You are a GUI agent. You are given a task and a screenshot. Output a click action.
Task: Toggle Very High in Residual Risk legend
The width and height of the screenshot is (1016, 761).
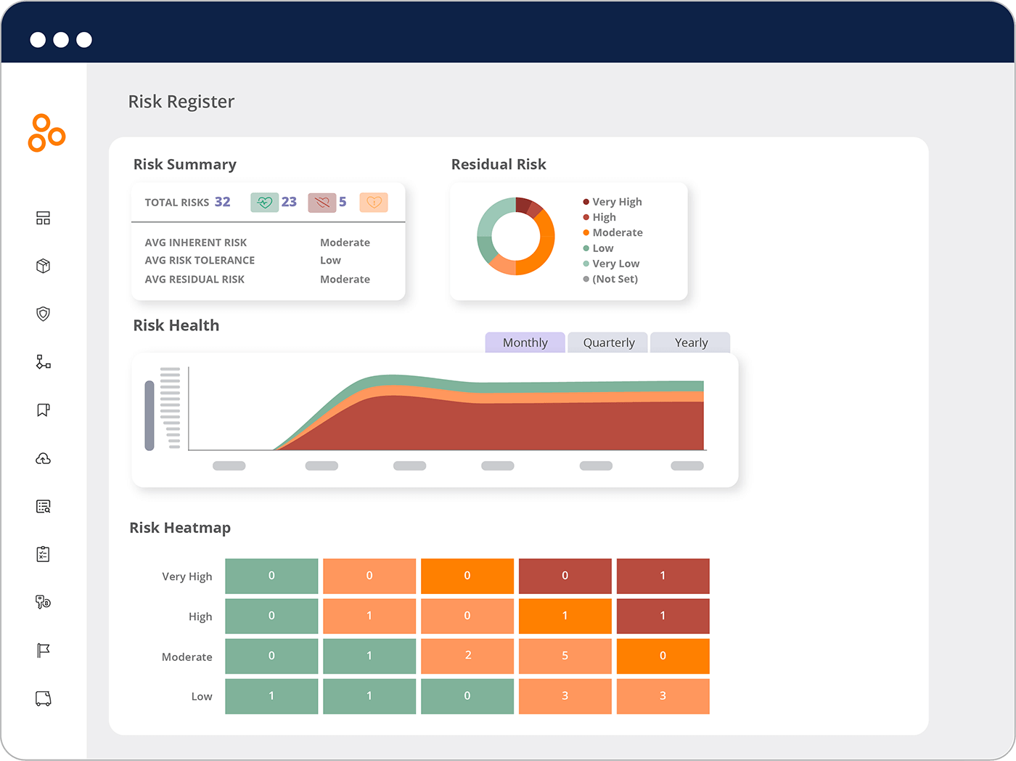tap(616, 202)
